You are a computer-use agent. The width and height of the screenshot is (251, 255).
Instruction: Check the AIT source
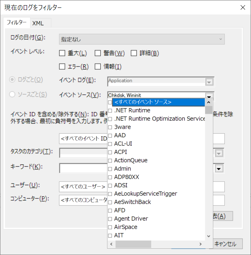click(x=110, y=235)
